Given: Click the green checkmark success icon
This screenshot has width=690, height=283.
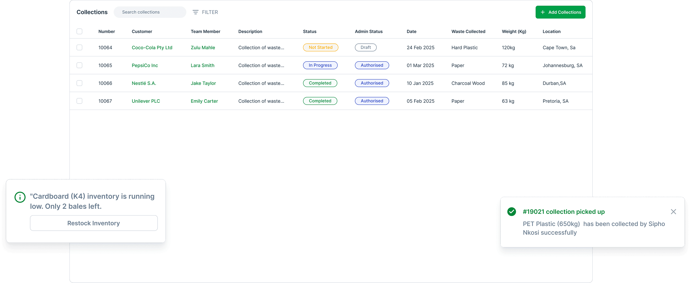Looking at the screenshot, I should (511, 211).
